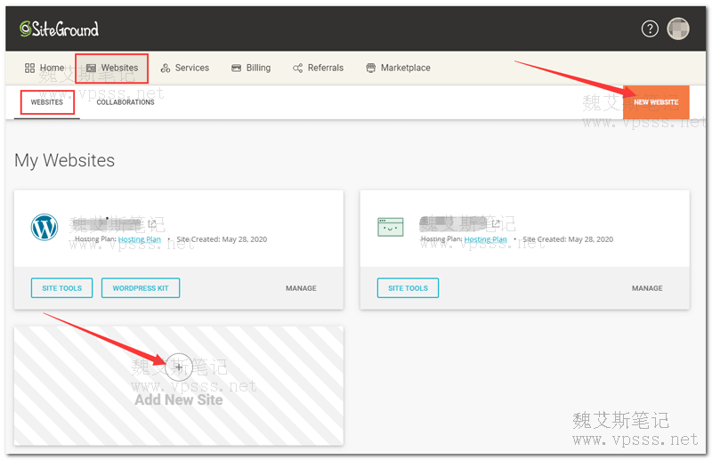712x460 pixels.
Task: Navigate to Billing section
Action: (x=251, y=68)
